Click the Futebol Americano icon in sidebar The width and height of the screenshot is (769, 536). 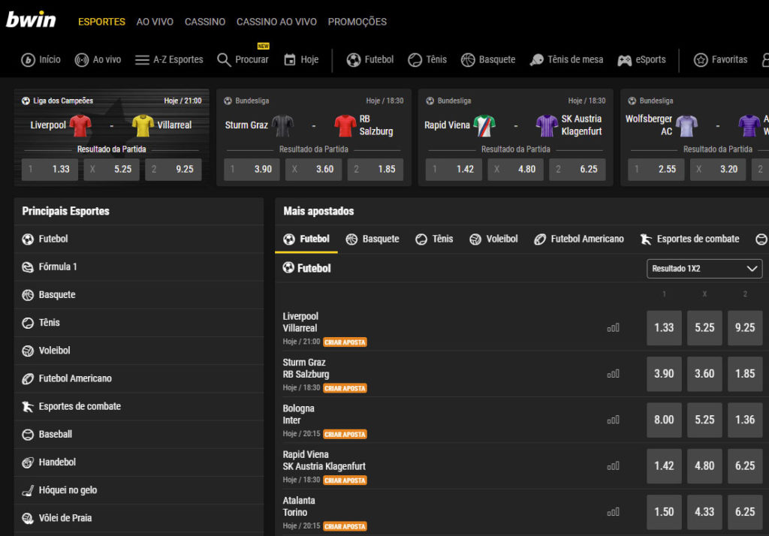(28, 378)
